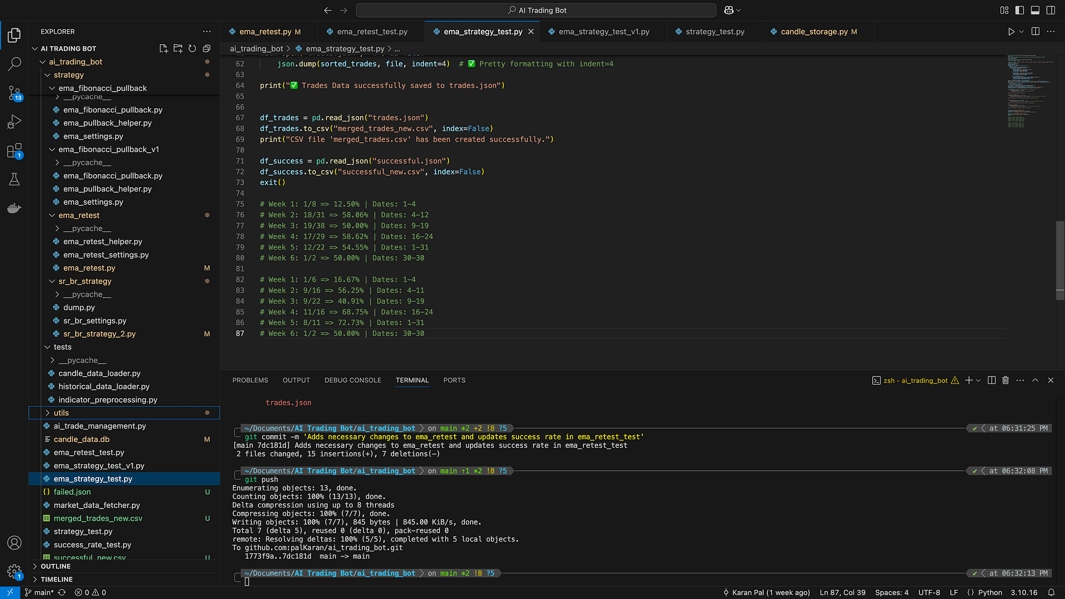
Task: Change UTF-8 file encoding
Action: tap(929, 592)
